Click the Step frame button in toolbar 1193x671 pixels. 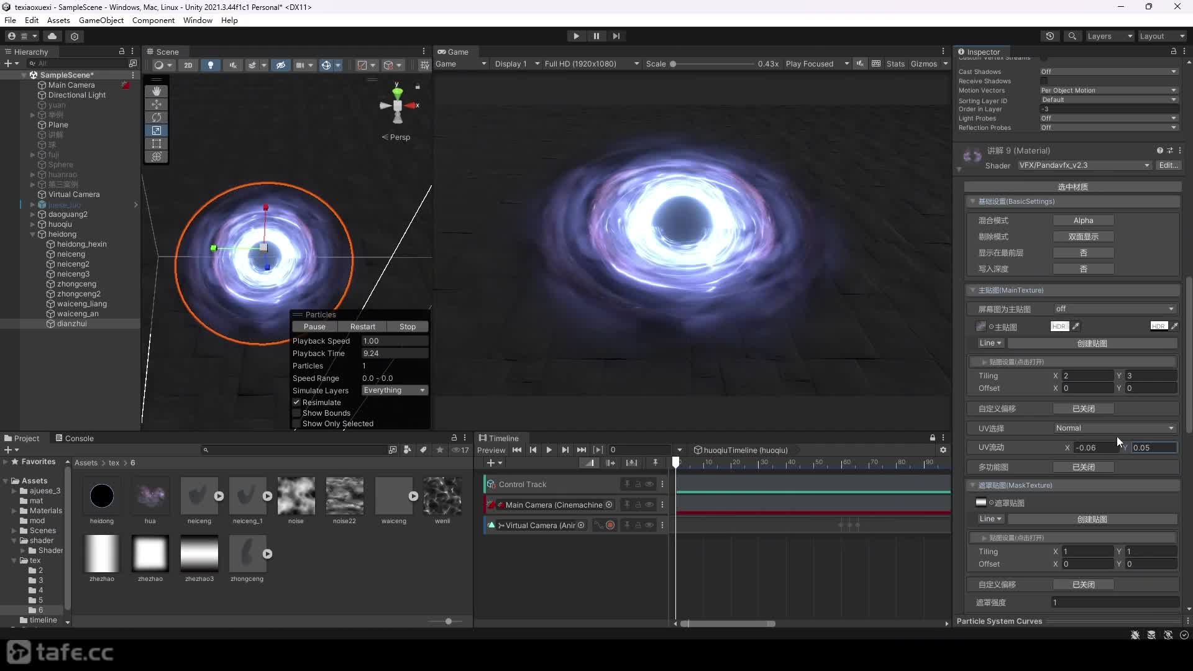click(616, 36)
